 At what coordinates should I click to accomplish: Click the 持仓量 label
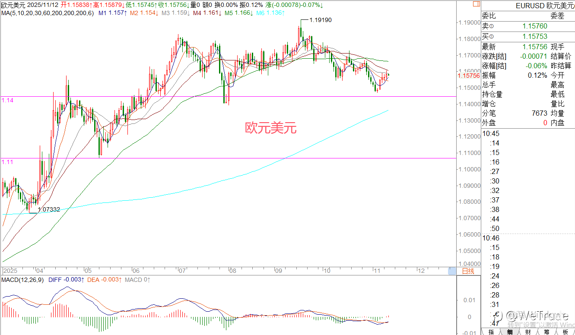492,94
